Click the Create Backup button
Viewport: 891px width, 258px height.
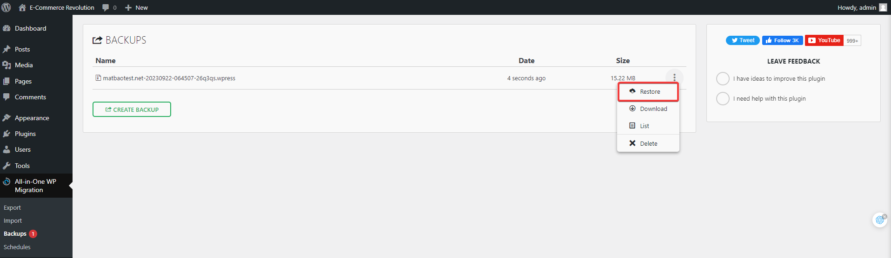[x=132, y=110]
